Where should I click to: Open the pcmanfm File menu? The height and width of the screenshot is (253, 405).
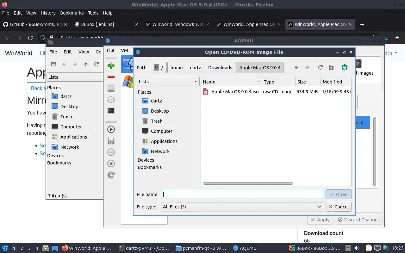coord(53,52)
